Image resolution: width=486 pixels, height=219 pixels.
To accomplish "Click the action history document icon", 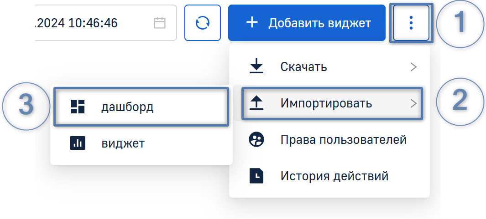I will (256, 175).
